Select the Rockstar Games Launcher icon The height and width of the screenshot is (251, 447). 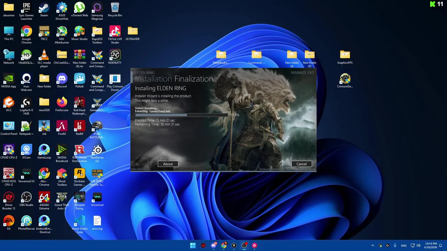click(x=80, y=177)
